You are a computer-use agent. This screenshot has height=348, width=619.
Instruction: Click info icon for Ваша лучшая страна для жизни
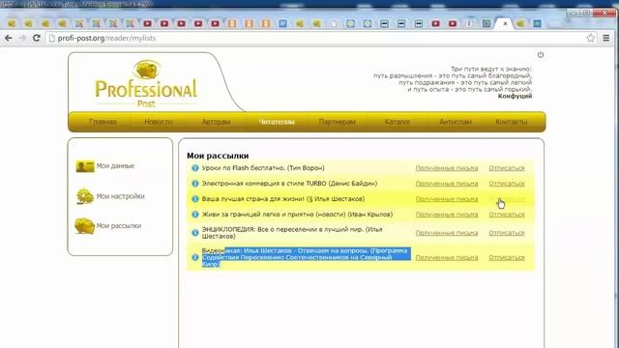[195, 199]
